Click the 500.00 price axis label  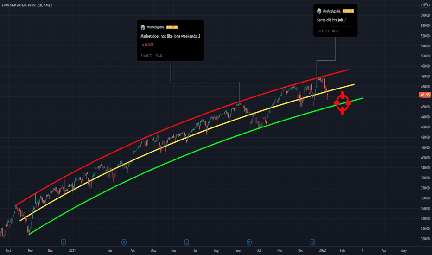coord(425,56)
